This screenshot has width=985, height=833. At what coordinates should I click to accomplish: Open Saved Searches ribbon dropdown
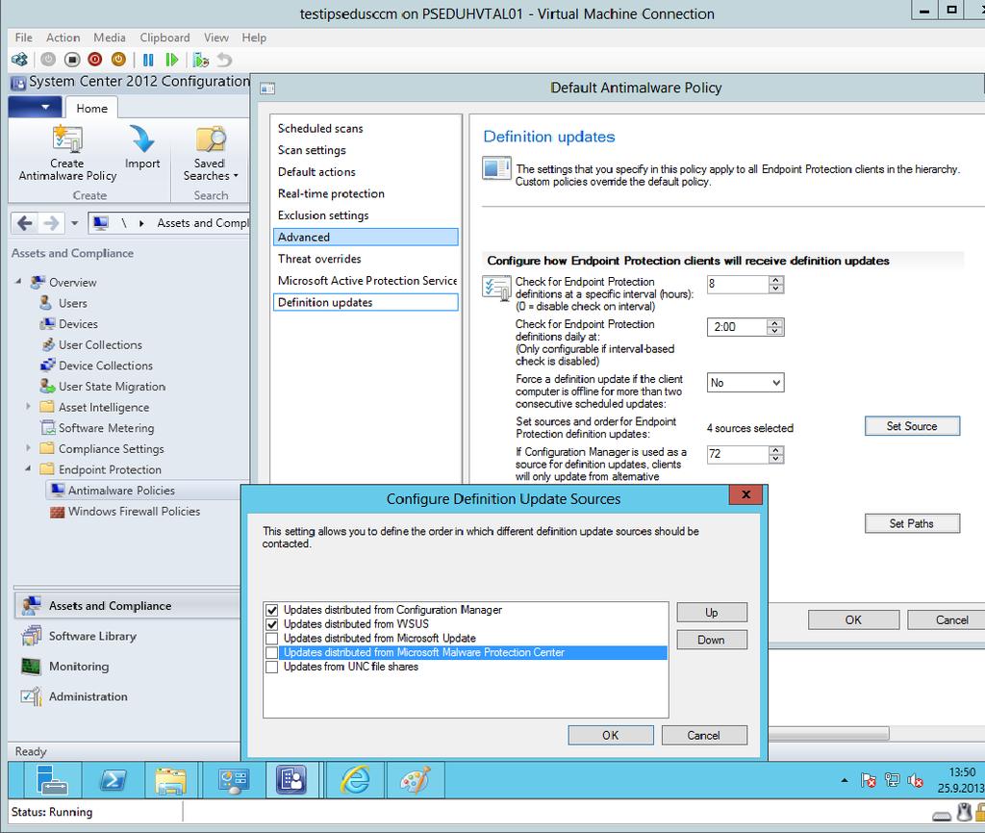click(211, 153)
